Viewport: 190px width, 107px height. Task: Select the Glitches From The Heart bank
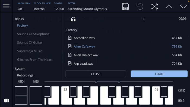click(35, 60)
